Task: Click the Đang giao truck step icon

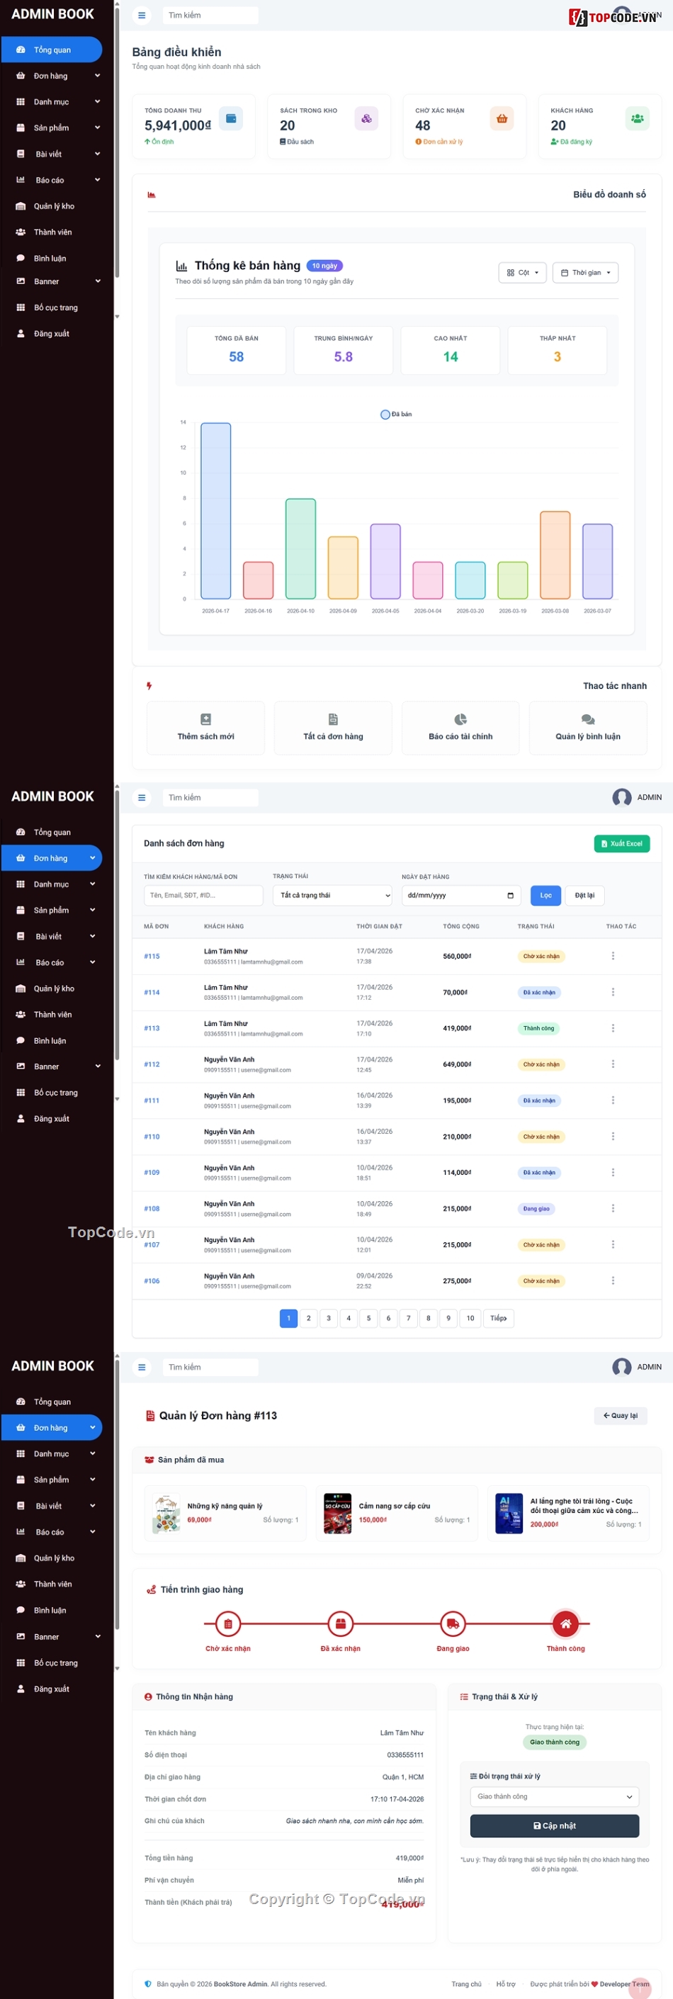Action: click(453, 1623)
